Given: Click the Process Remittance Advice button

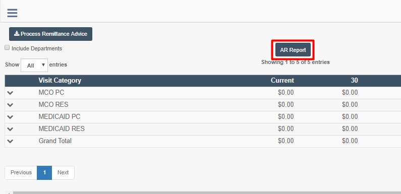Looking at the screenshot, I should 50,34.
